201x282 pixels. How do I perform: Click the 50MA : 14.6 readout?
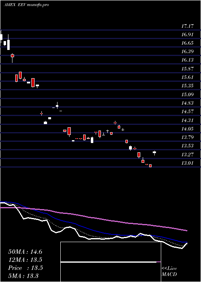[x=25, y=252]
